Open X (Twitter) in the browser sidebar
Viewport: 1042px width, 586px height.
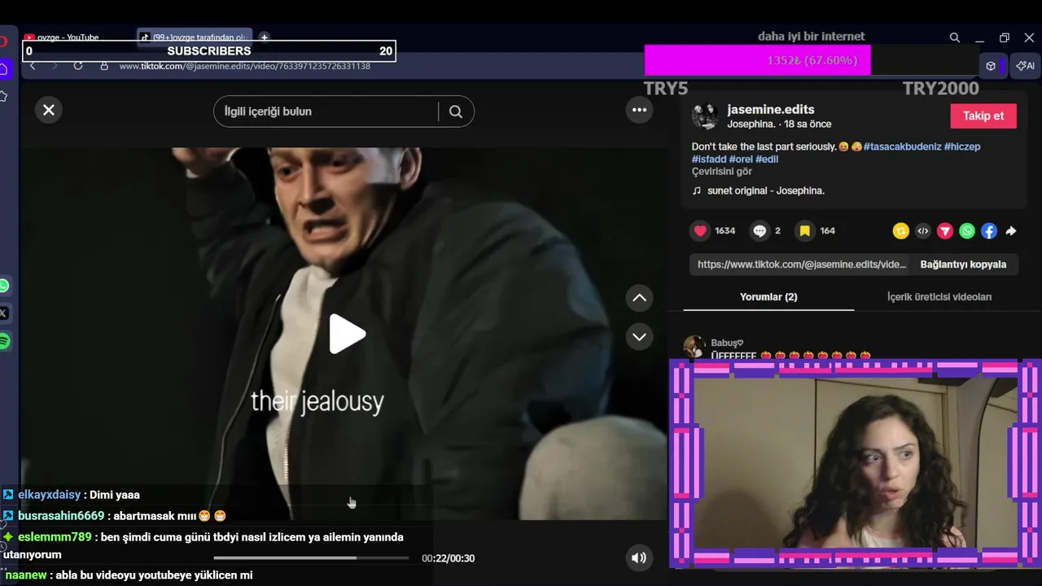click(4, 313)
